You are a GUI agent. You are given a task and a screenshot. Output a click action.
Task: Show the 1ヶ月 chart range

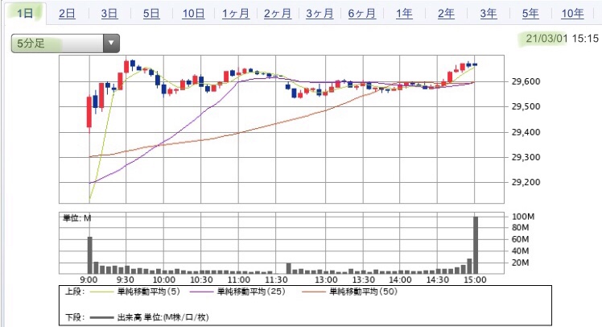236,14
